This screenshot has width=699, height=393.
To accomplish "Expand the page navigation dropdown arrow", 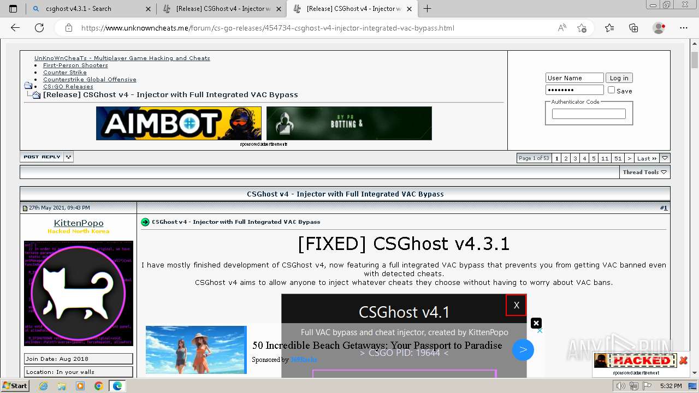I will (x=665, y=158).
